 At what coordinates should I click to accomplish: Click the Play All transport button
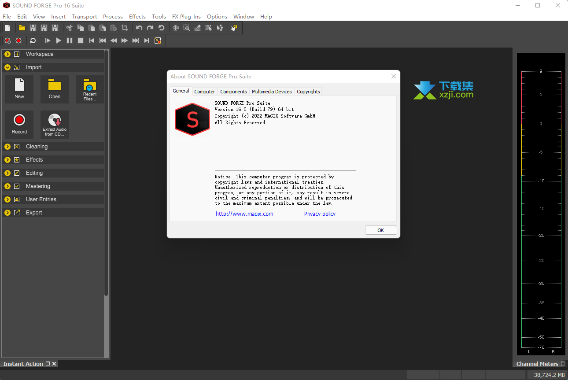(x=48, y=41)
